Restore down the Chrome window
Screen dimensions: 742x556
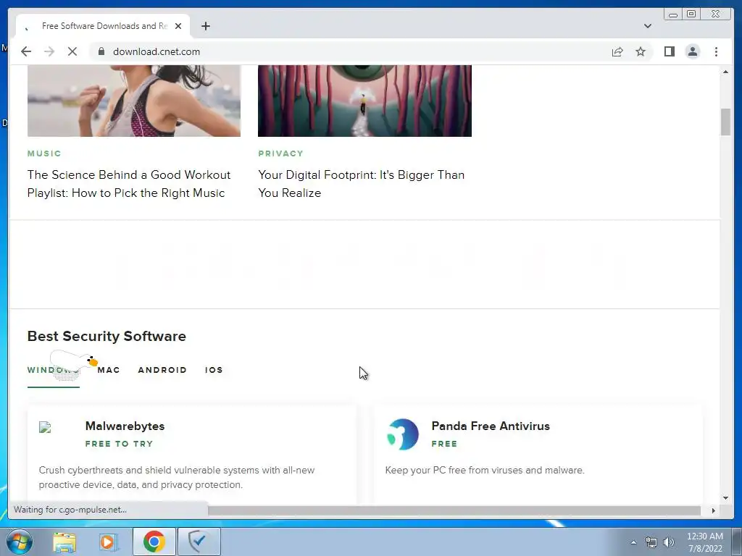691,14
